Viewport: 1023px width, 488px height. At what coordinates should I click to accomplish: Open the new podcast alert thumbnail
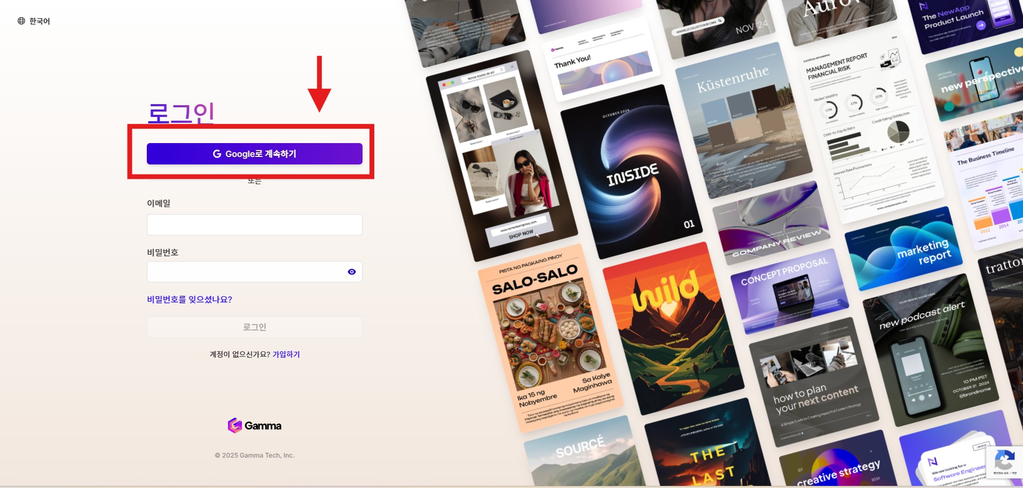point(930,350)
